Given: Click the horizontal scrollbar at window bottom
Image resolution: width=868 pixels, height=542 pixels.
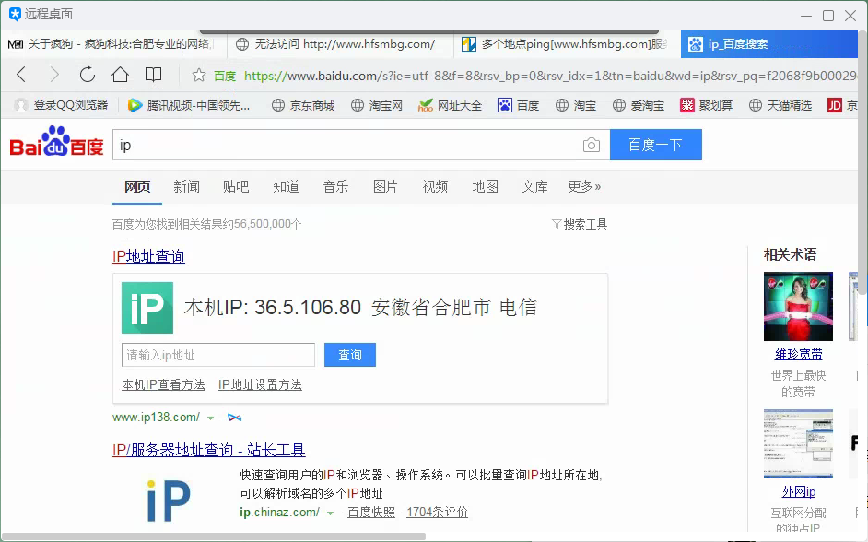Looking at the screenshot, I should point(213,536).
